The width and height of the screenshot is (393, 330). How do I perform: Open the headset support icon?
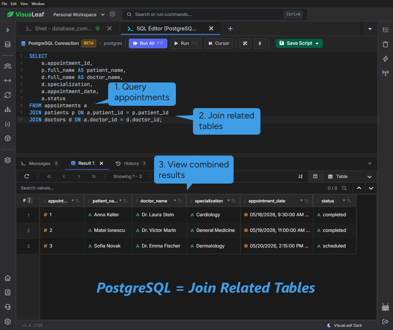8,307
